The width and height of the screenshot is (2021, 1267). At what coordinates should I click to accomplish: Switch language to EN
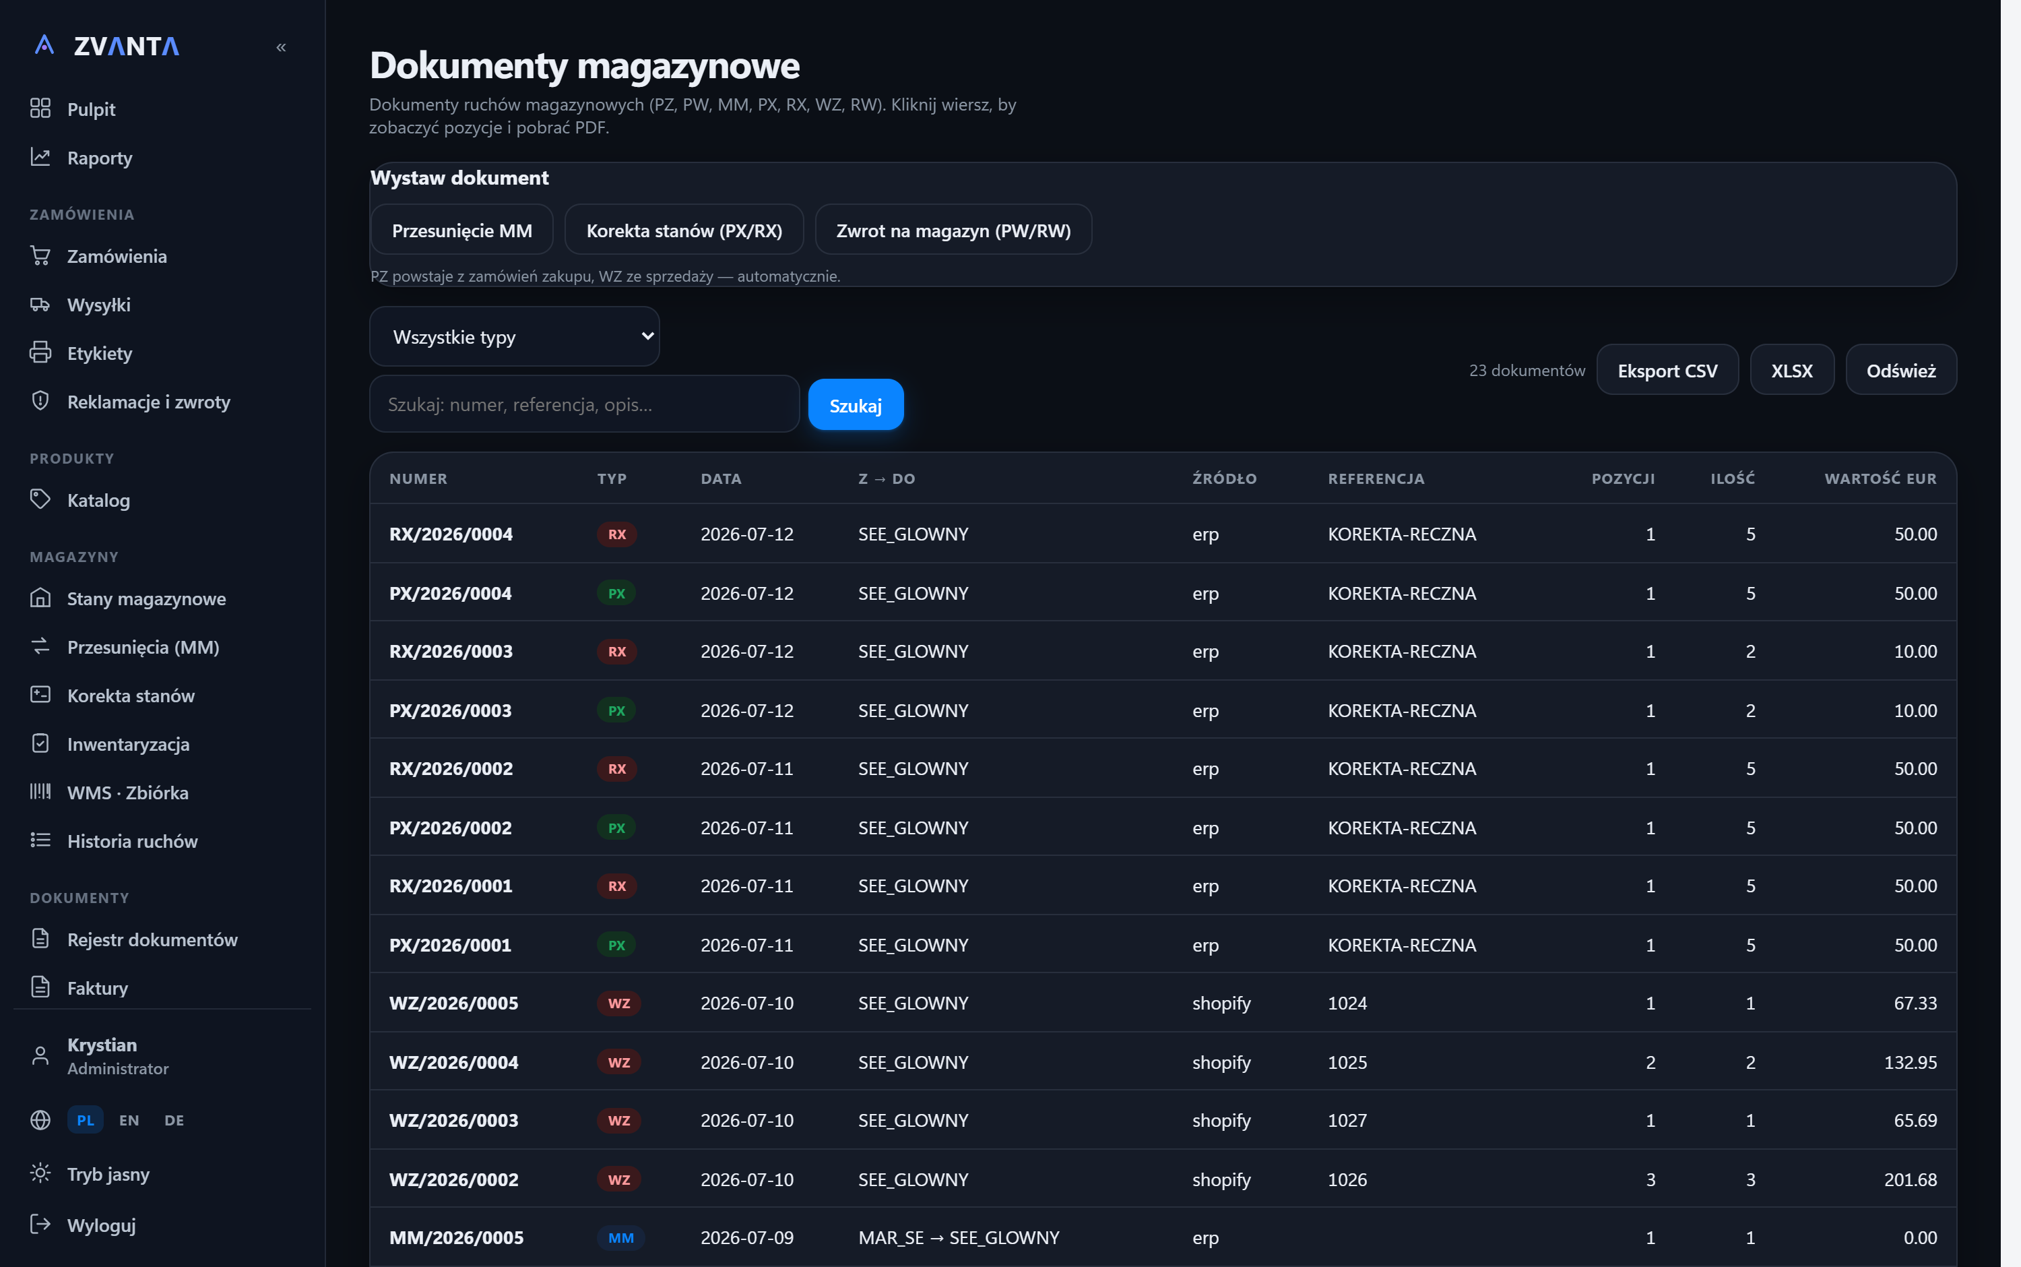[129, 1120]
